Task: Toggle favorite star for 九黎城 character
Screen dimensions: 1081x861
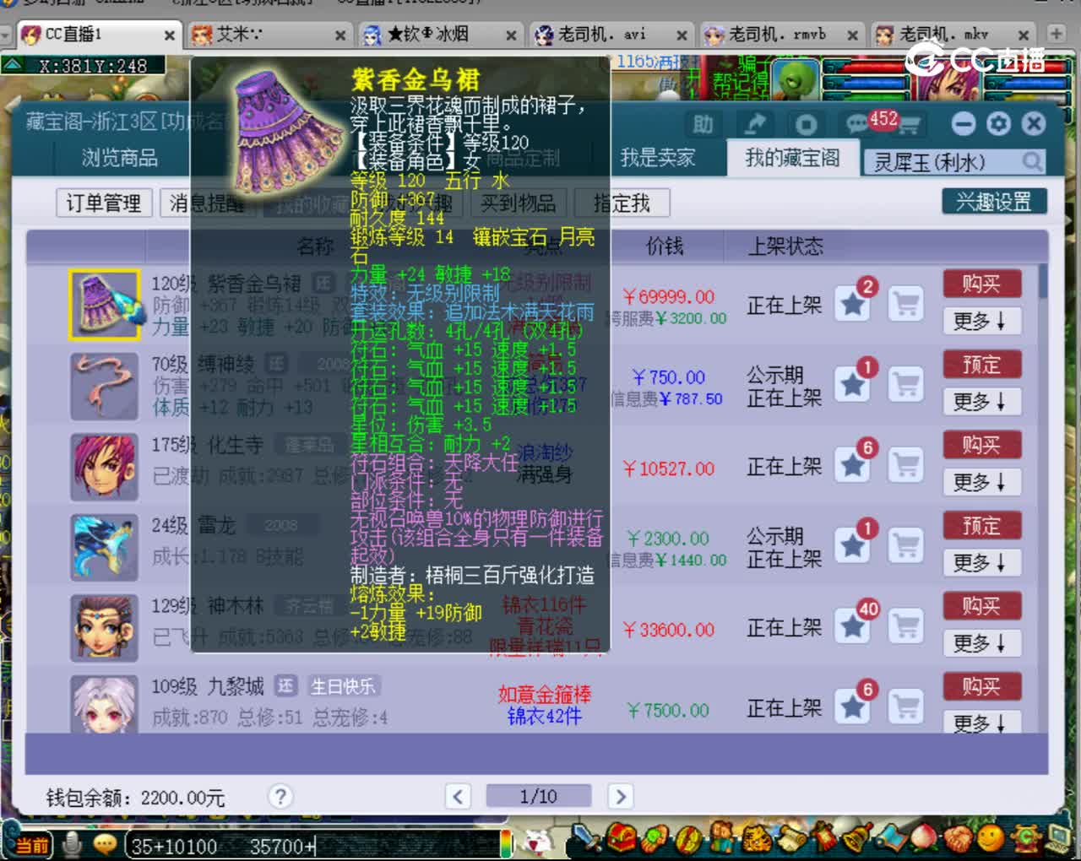Action: click(x=853, y=707)
